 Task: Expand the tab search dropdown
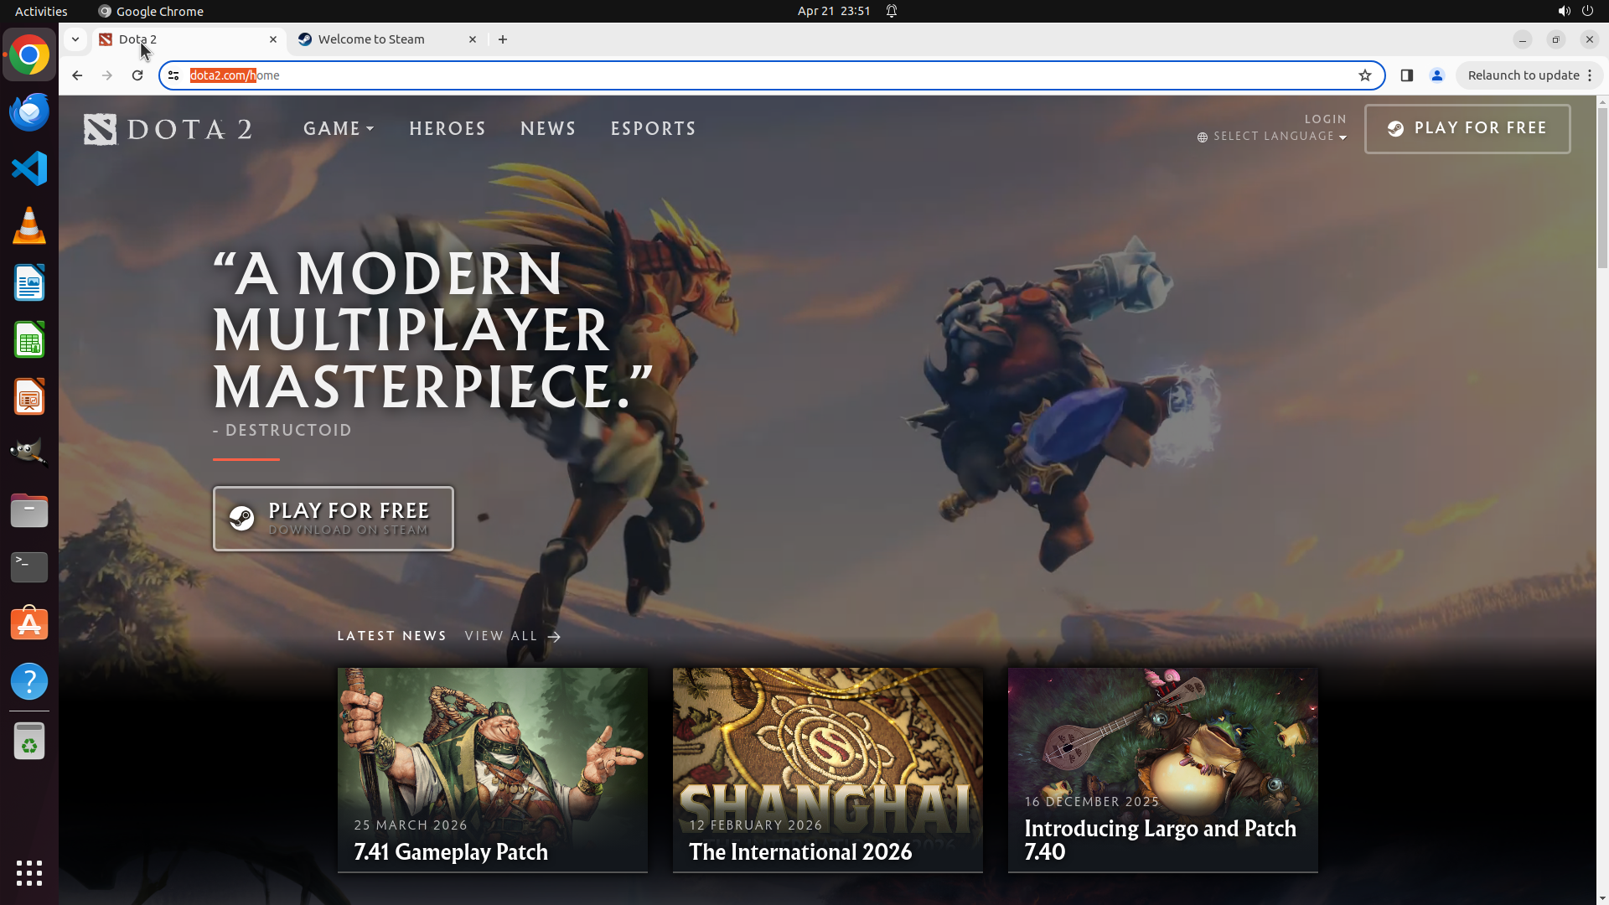75,39
